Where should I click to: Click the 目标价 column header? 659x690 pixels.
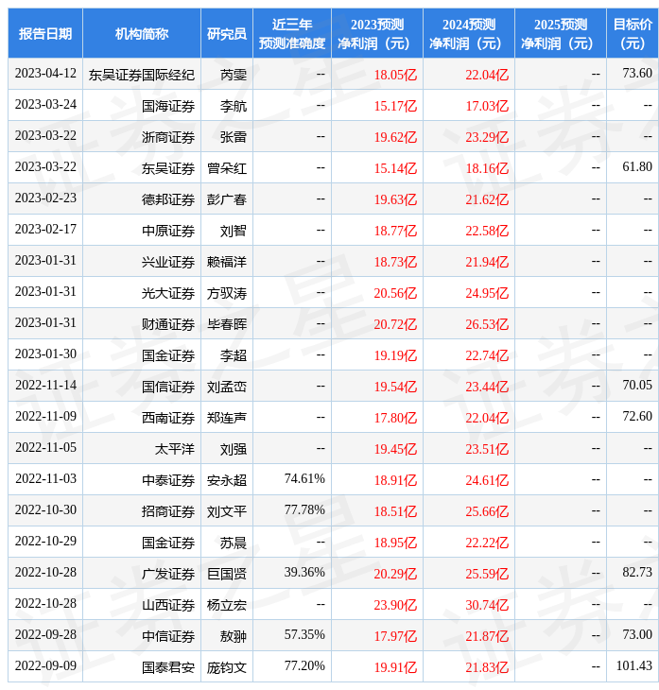(633, 33)
